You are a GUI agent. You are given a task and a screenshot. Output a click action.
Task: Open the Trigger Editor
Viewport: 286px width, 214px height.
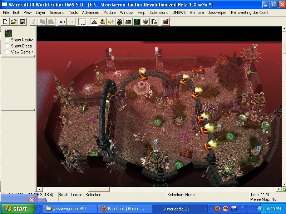click(103, 22)
